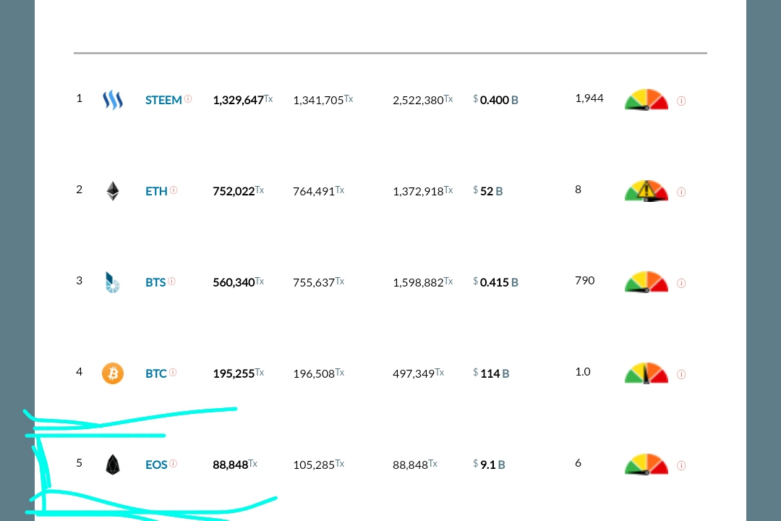Click the BTC capacity gauge icon
Image resolution: width=781 pixels, height=521 pixels.
click(x=646, y=373)
